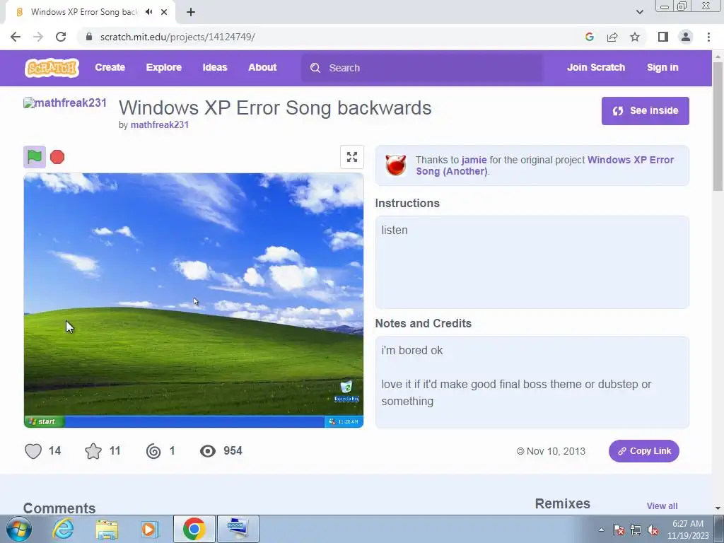Click the keyboard app icon in the taskbar
This screenshot has width=724, height=543.
[238, 529]
